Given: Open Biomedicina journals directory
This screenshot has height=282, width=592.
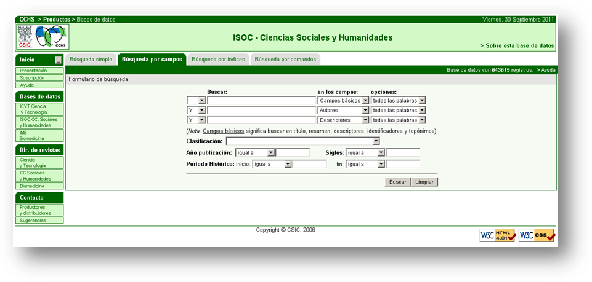Looking at the screenshot, I should point(39,186).
